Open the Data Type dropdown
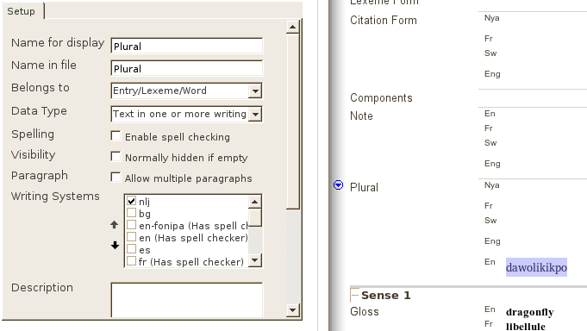The width and height of the screenshot is (587, 331). point(255,114)
